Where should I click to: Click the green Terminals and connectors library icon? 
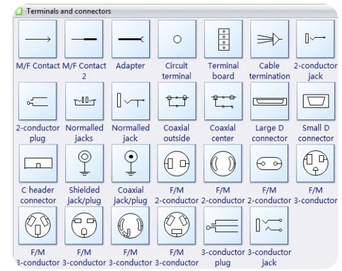(x=19, y=12)
